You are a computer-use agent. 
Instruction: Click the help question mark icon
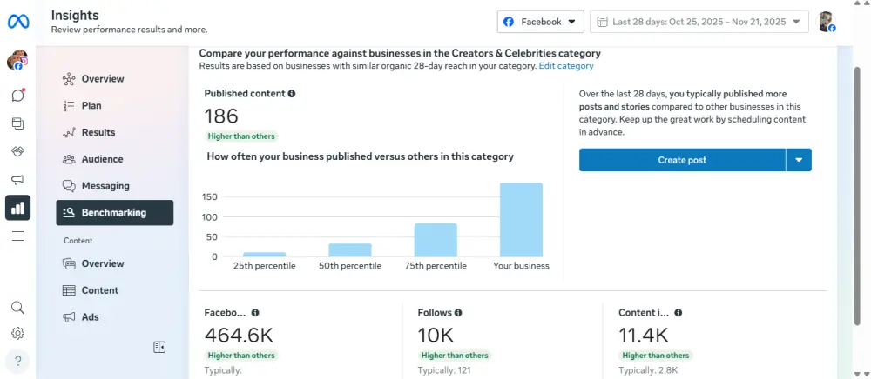click(17, 361)
